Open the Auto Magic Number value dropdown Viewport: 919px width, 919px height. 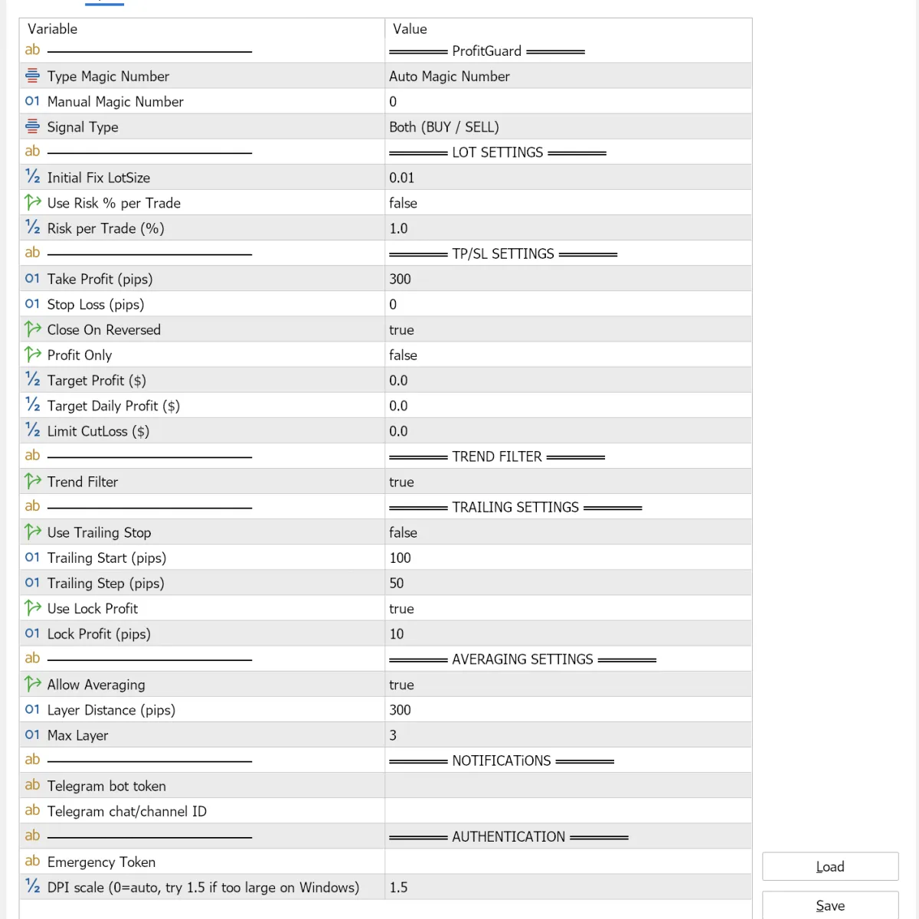568,76
